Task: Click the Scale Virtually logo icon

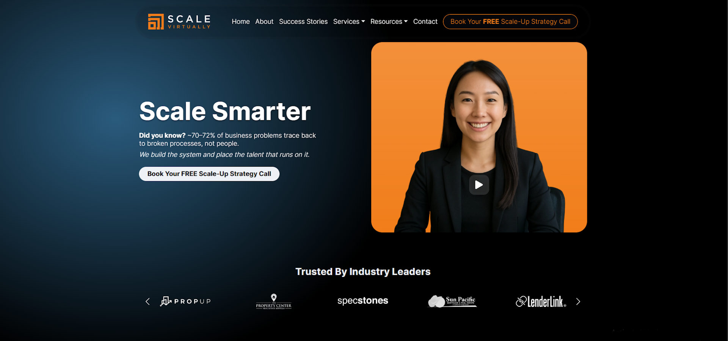Action: pyautogui.click(x=156, y=22)
